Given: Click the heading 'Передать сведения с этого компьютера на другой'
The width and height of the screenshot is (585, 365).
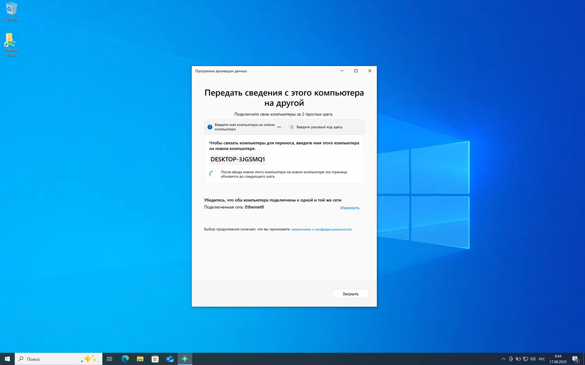Looking at the screenshot, I should [284, 98].
